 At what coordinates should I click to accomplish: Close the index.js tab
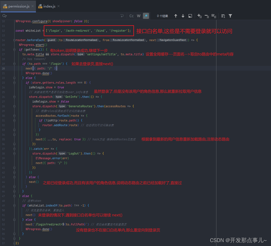pos(58,6)
